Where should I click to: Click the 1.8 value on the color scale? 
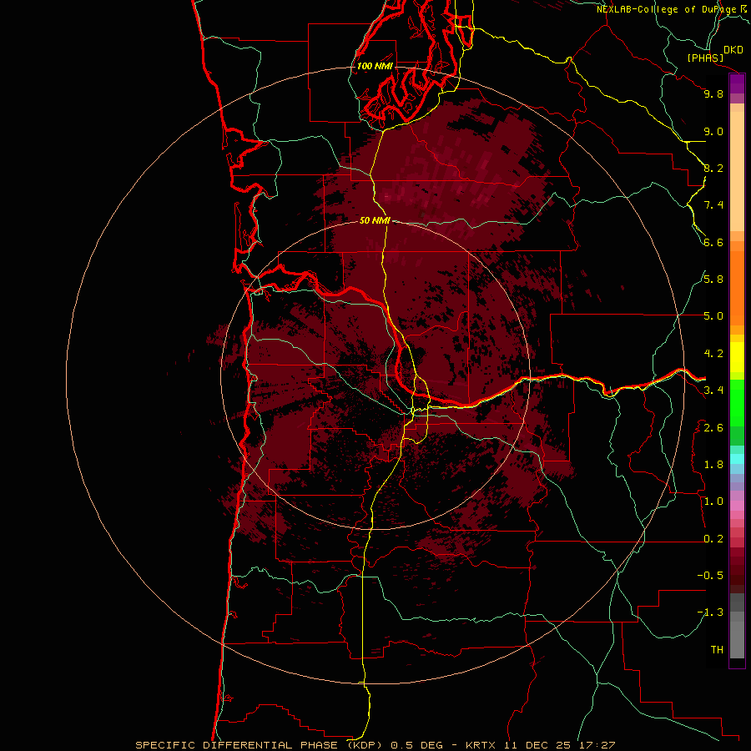pos(713,465)
